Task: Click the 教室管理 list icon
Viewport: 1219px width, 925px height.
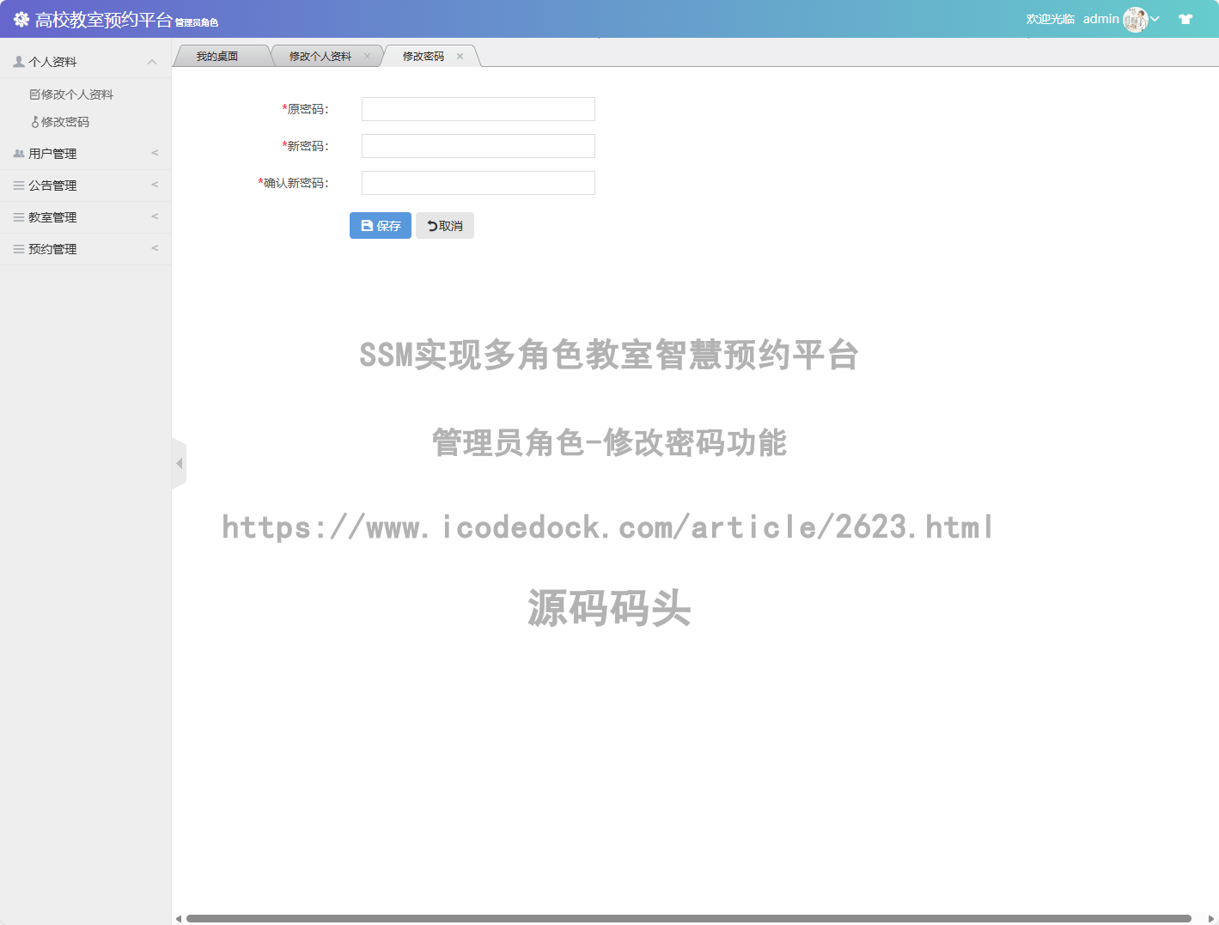Action: pyautogui.click(x=18, y=216)
